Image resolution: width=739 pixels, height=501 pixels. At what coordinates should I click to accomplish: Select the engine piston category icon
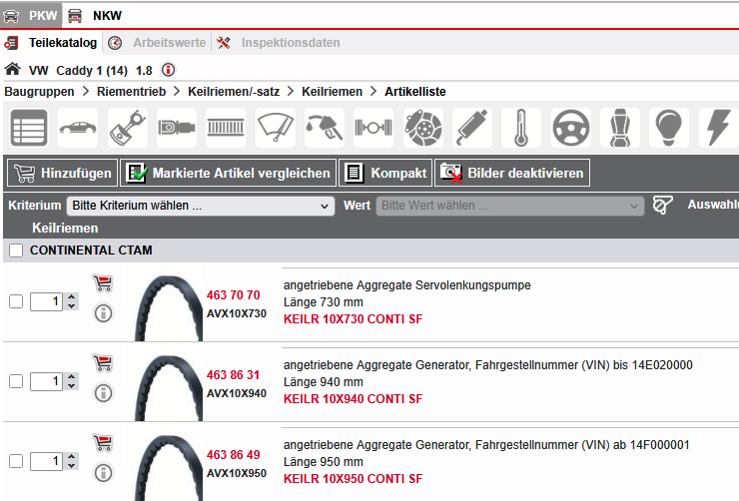[130, 129]
